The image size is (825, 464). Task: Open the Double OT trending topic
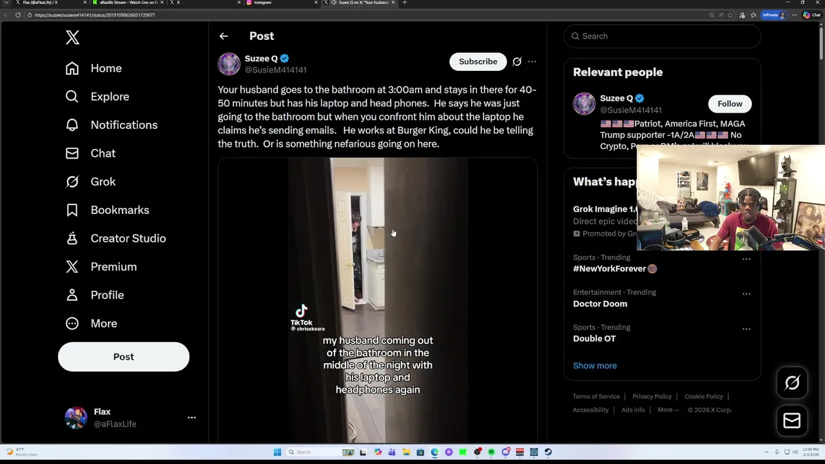(594, 338)
